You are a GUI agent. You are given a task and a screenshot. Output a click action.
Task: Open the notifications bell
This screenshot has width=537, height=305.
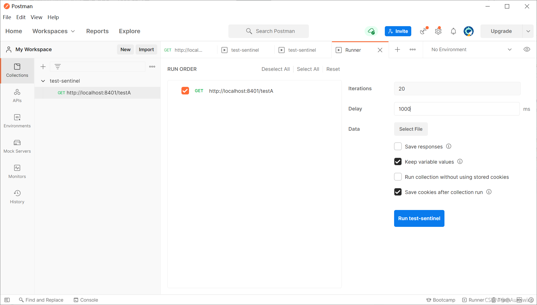click(x=453, y=31)
